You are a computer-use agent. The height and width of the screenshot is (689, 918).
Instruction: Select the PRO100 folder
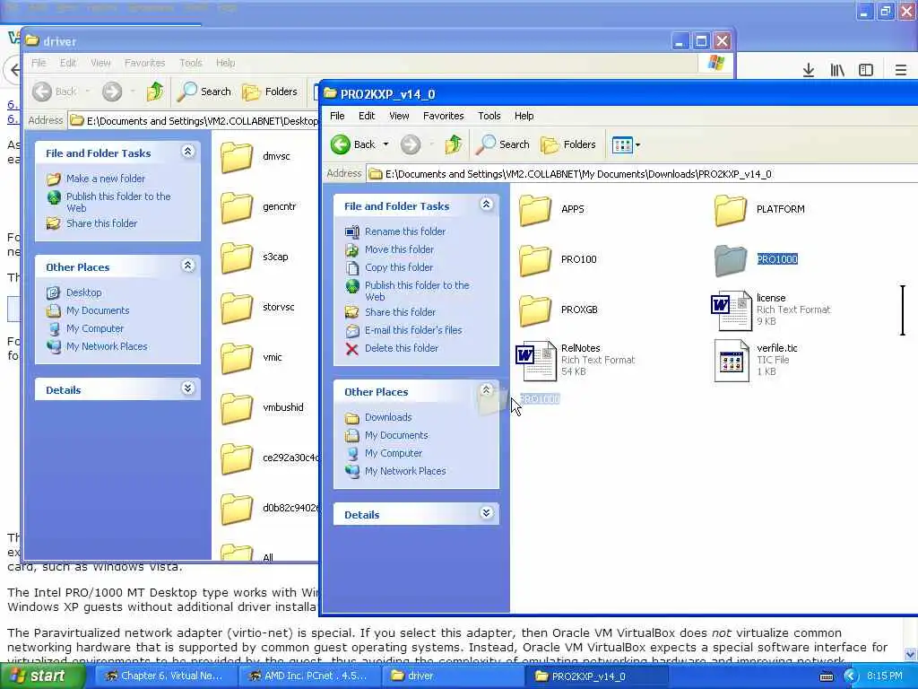558,259
